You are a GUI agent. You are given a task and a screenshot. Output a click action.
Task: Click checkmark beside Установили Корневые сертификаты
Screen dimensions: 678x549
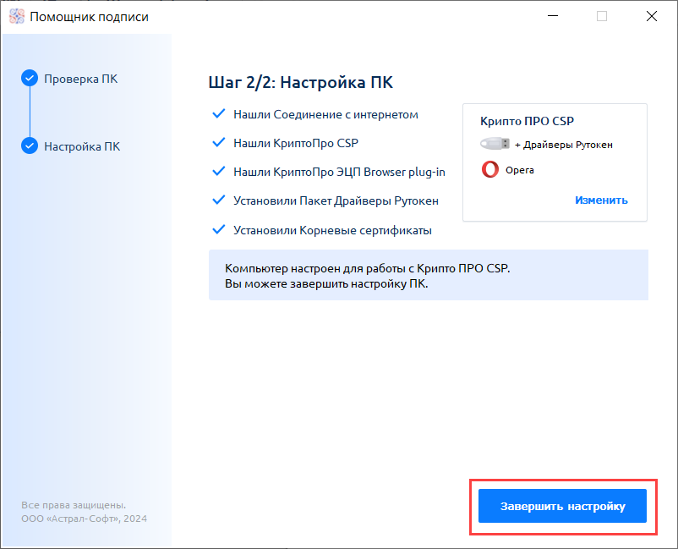(218, 229)
